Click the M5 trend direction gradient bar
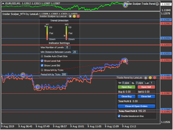Screen dimensions: 173x130 click(x=66, y=33)
